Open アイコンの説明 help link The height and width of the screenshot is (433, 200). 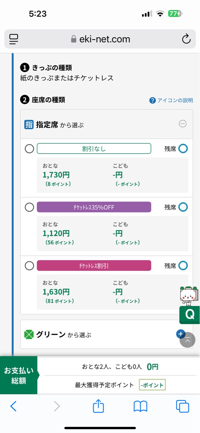tap(171, 100)
